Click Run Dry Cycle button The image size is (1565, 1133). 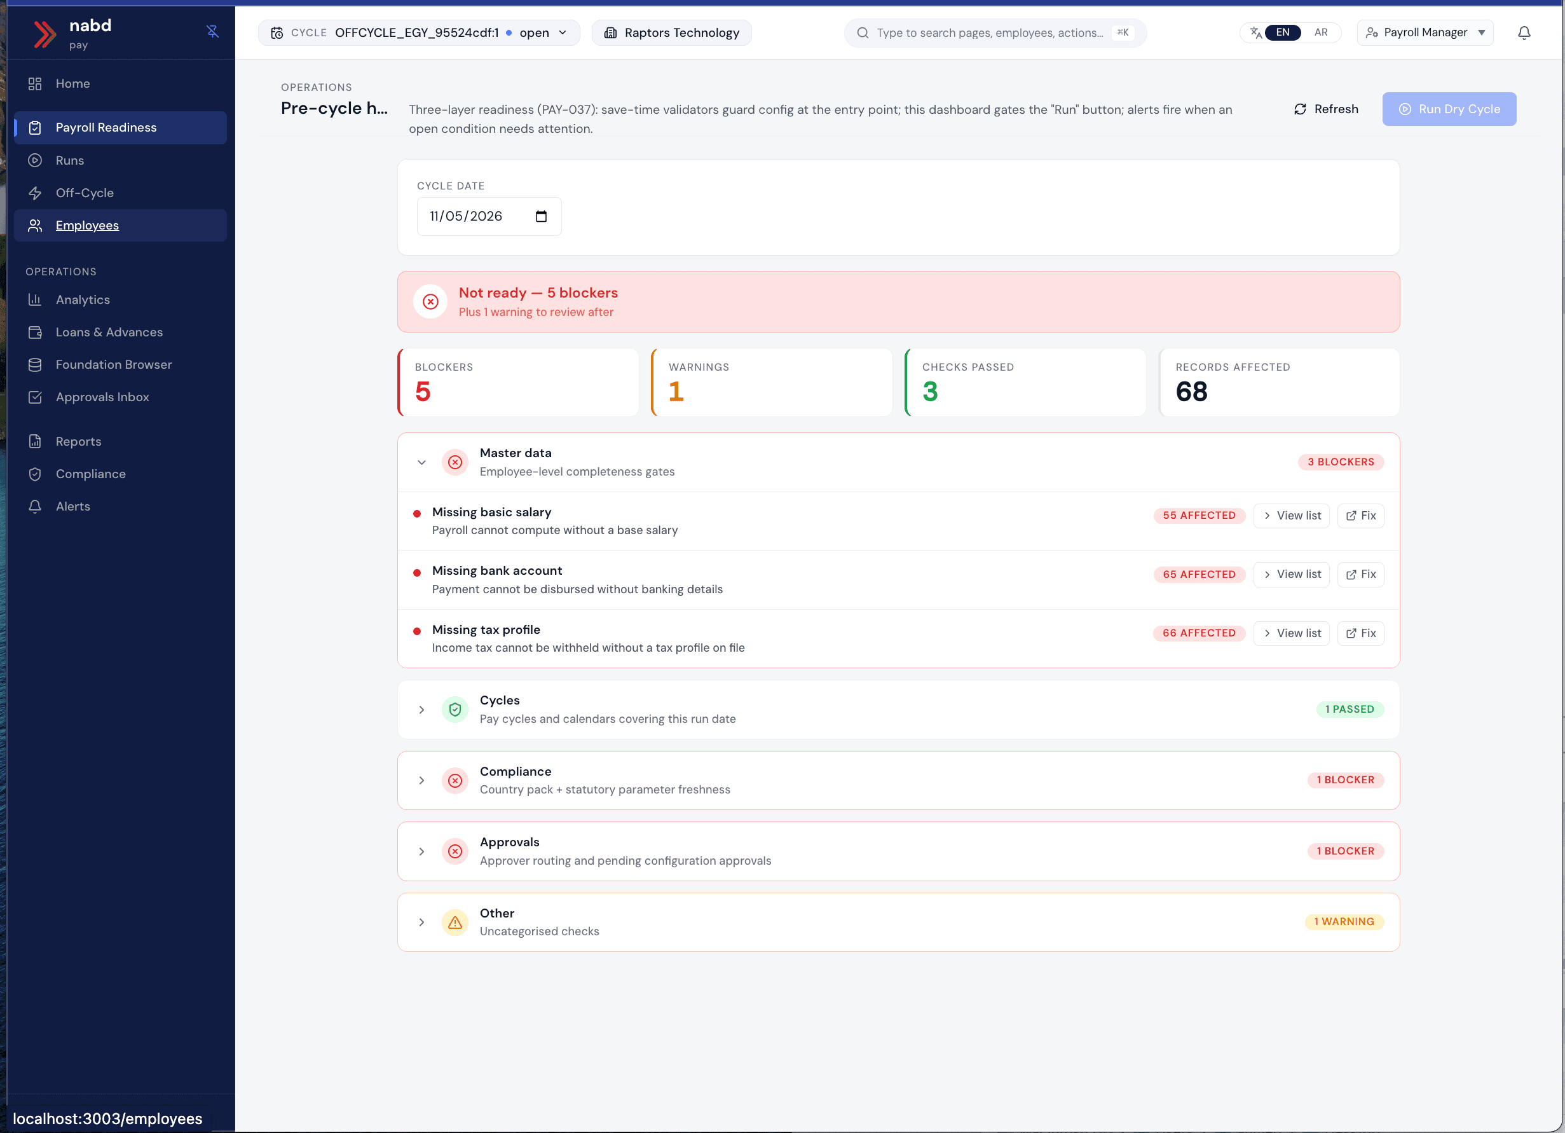pos(1449,109)
